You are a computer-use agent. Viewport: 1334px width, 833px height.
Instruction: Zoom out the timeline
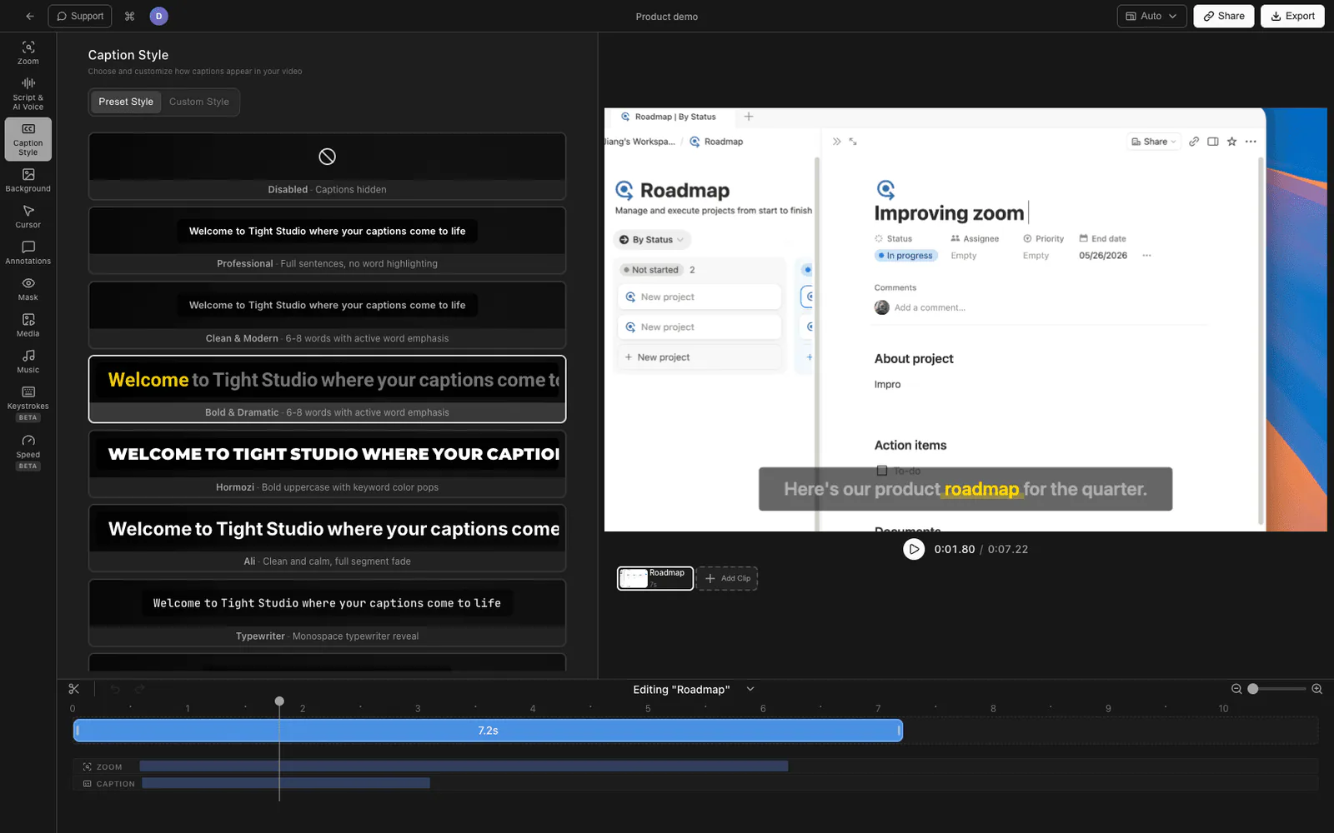(1236, 689)
